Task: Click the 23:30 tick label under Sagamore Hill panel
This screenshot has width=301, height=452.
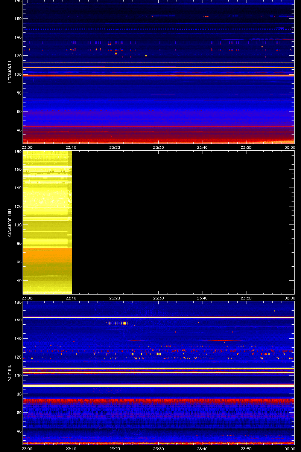Action: pos(158,298)
